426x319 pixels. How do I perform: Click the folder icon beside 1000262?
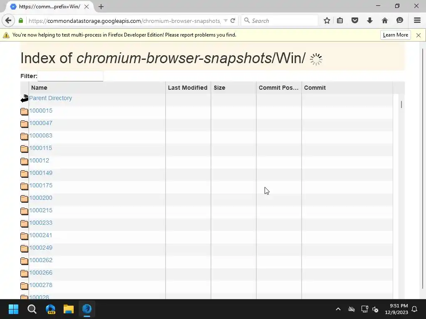pyautogui.click(x=25, y=261)
